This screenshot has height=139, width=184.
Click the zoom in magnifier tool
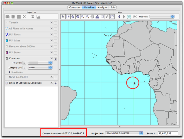[x=83, y=17]
